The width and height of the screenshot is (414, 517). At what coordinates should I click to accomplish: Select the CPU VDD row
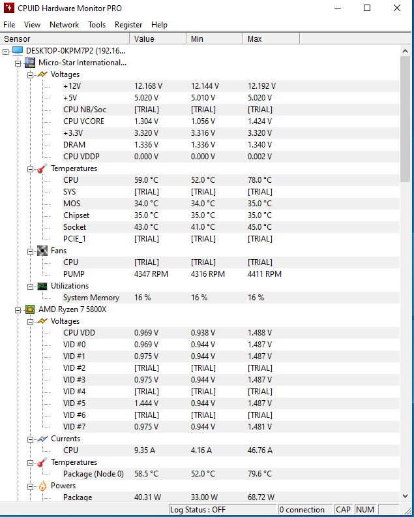tap(231, 333)
